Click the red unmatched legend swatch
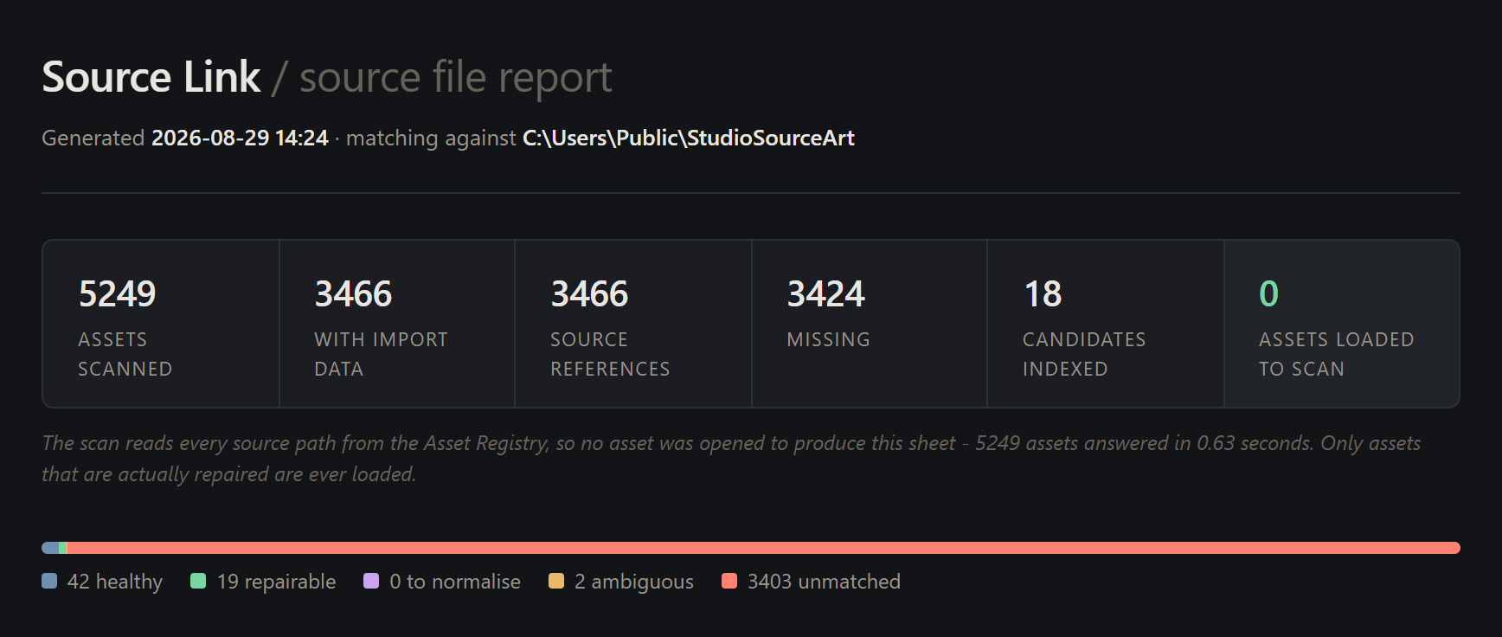The width and height of the screenshot is (1502, 637). [x=729, y=581]
